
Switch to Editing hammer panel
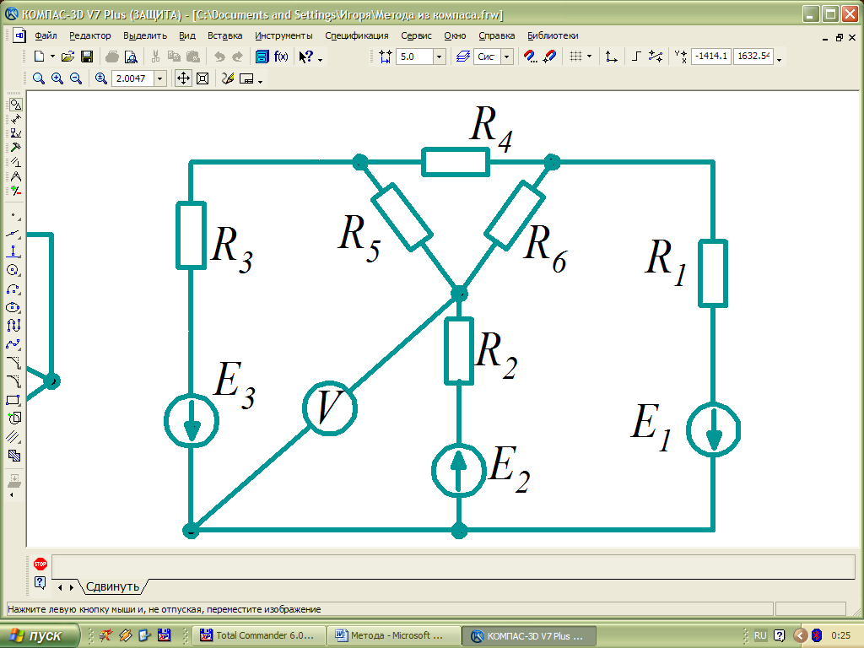[15, 148]
